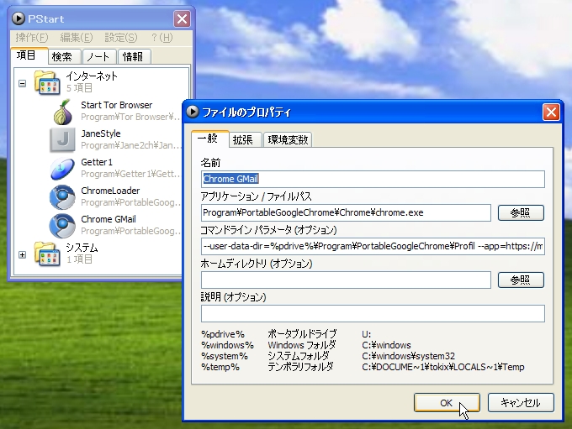
Task: Close the ファイルのプロパティ dialog
Action: [551, 112]
